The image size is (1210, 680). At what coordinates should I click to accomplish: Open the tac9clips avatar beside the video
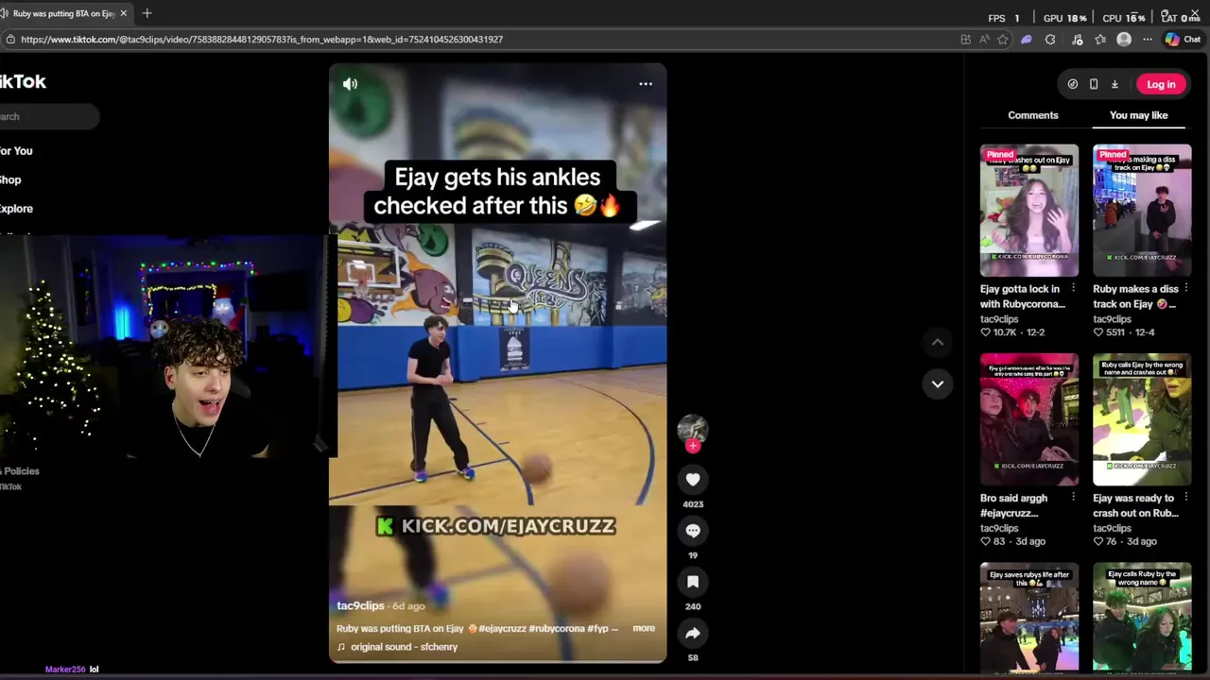pyautogui.click(x=693, y=428)
